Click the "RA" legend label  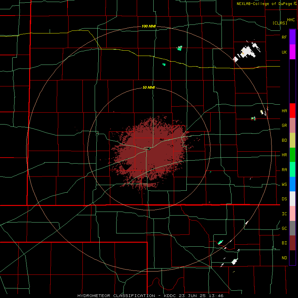tap(284, 170)
